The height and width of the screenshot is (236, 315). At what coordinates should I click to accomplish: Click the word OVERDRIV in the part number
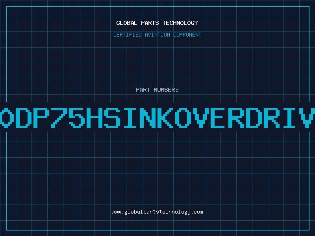[245, 118]
